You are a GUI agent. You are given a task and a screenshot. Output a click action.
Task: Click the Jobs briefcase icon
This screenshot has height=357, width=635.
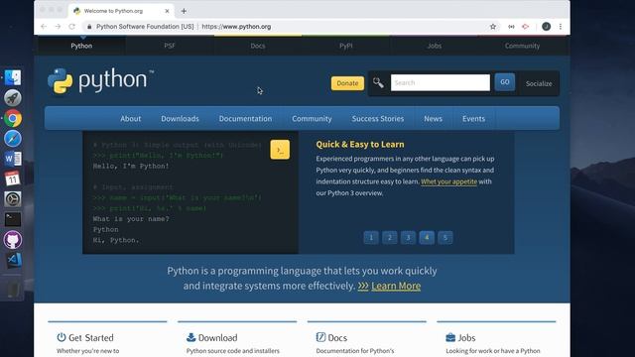(450, 337)
